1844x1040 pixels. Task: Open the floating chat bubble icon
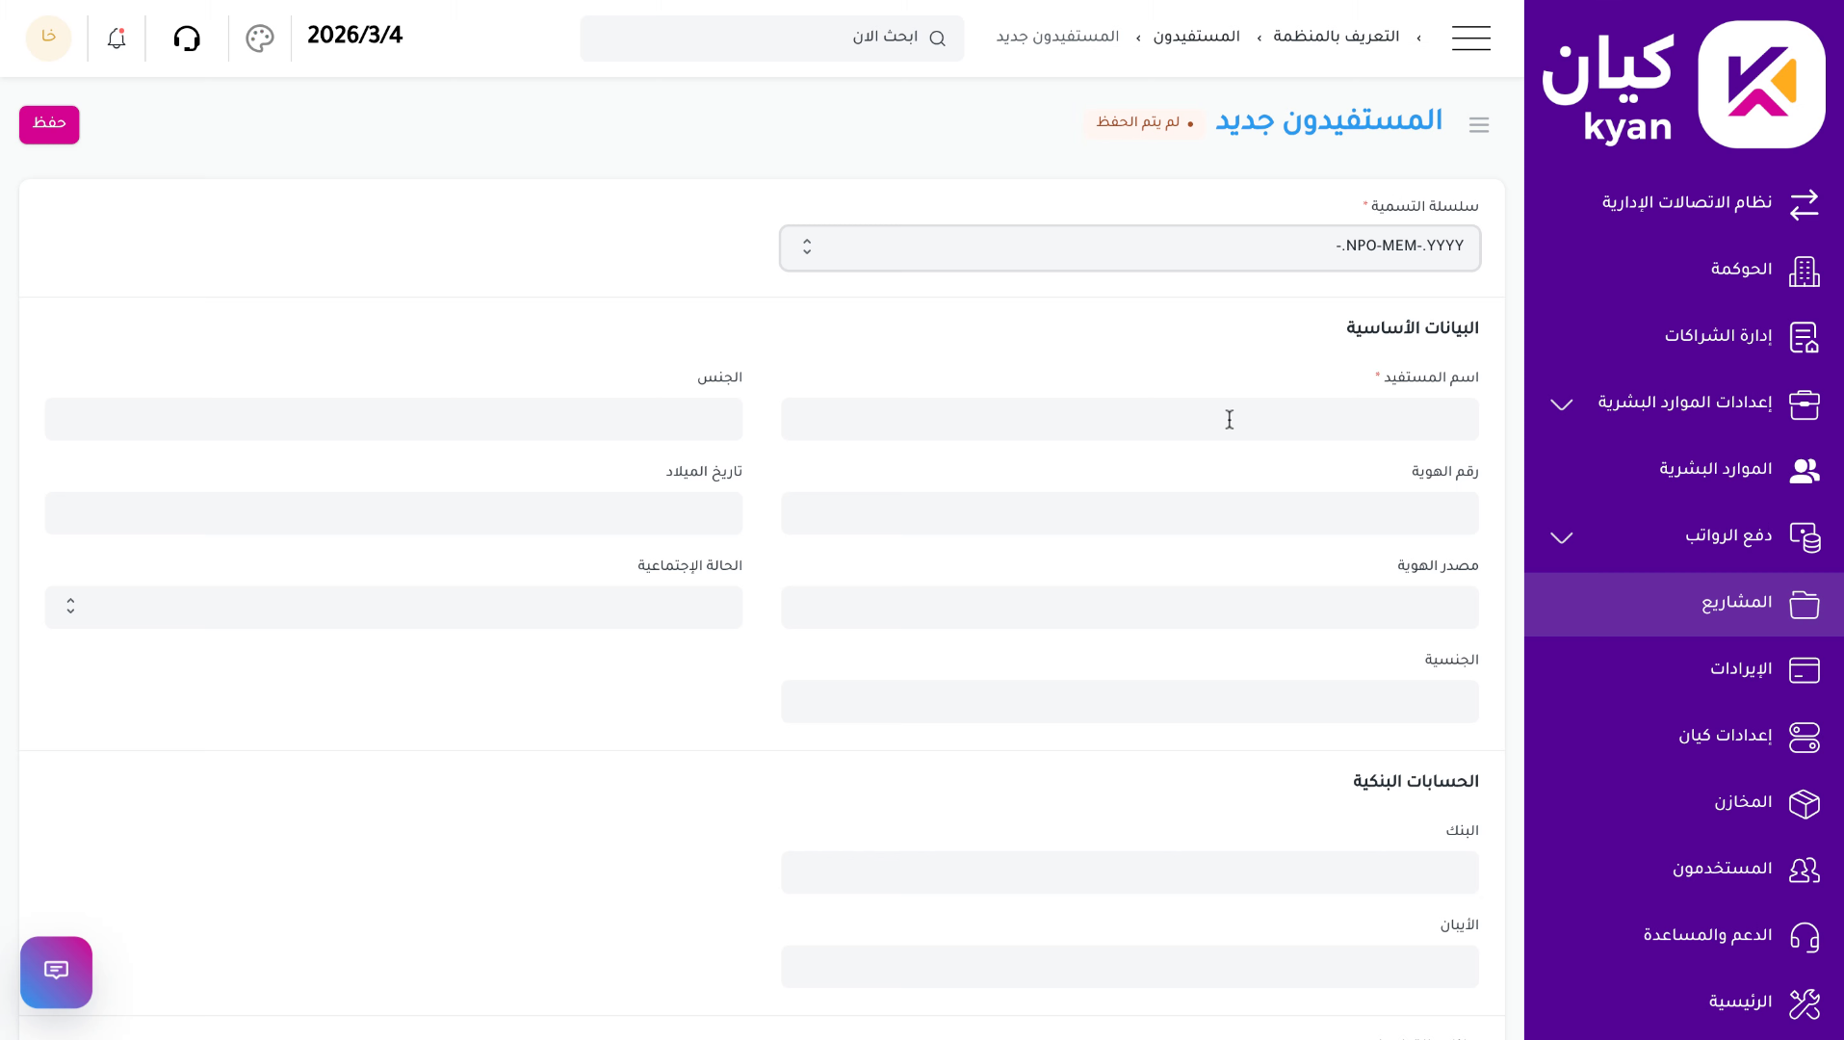[56, 972]
